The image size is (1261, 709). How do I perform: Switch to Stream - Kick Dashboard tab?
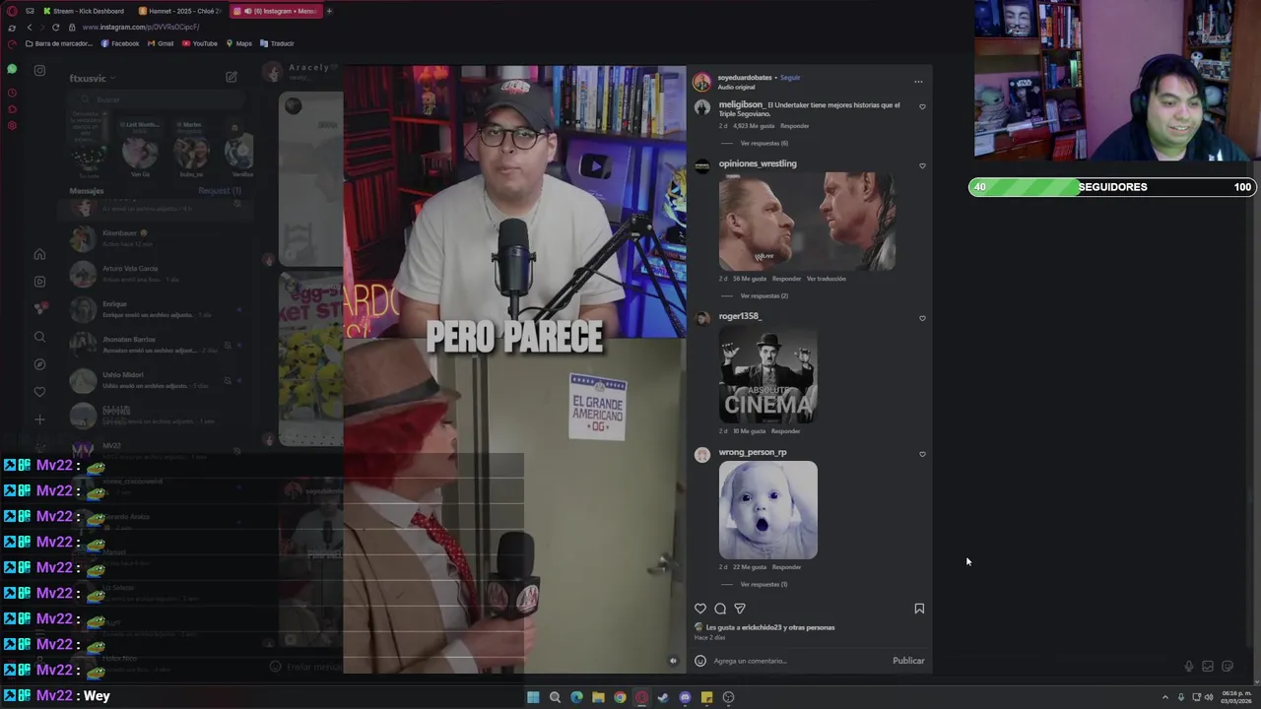(x=83, y=11)
